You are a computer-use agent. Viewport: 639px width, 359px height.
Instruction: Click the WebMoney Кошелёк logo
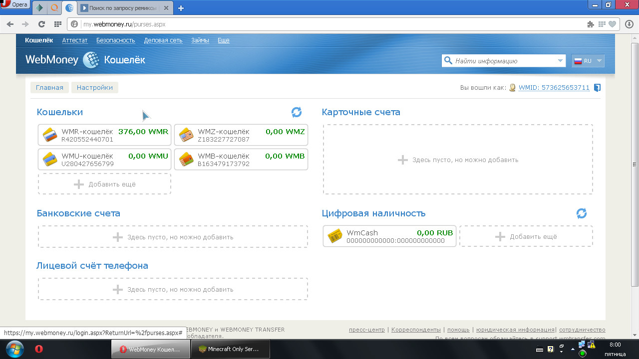click(x=85, y=60)
